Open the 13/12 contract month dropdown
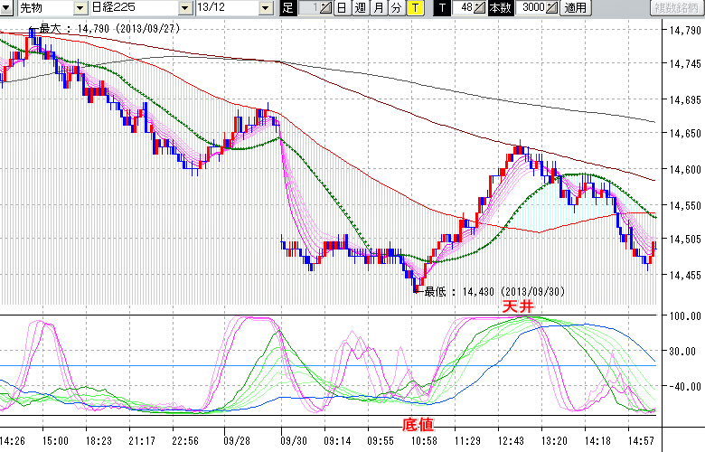 click(x=265, y=8)
